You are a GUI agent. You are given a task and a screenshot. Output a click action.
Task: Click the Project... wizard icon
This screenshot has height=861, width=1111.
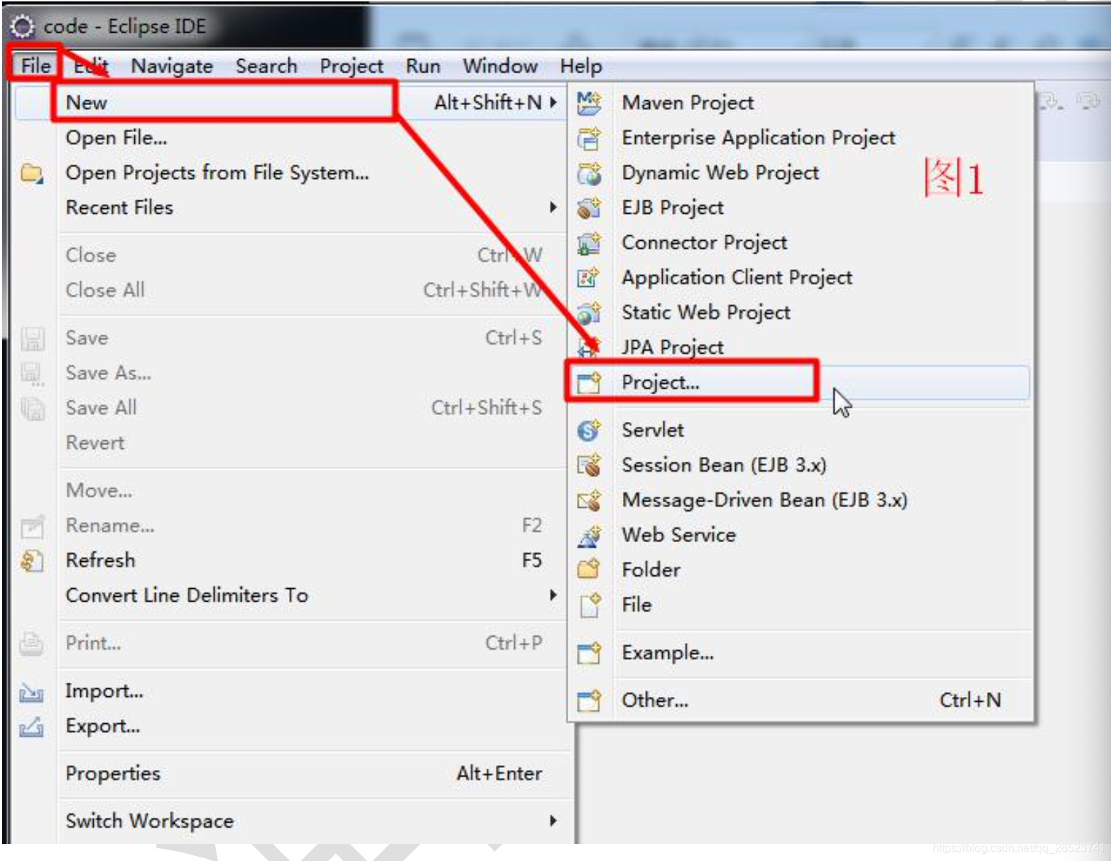tap(589, 383)
